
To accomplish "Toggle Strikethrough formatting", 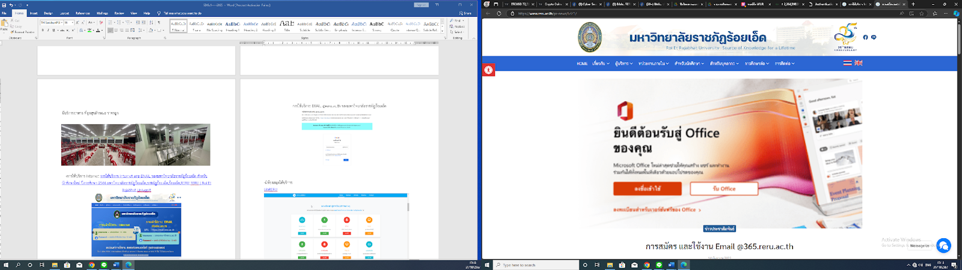I will (x=62, y=30).
